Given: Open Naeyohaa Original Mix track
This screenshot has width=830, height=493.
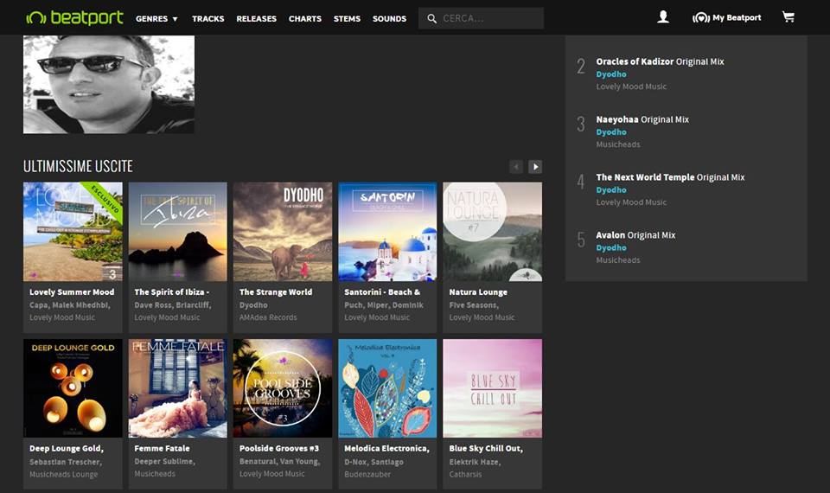Looking at the screenshot, I should click(642, 119).
